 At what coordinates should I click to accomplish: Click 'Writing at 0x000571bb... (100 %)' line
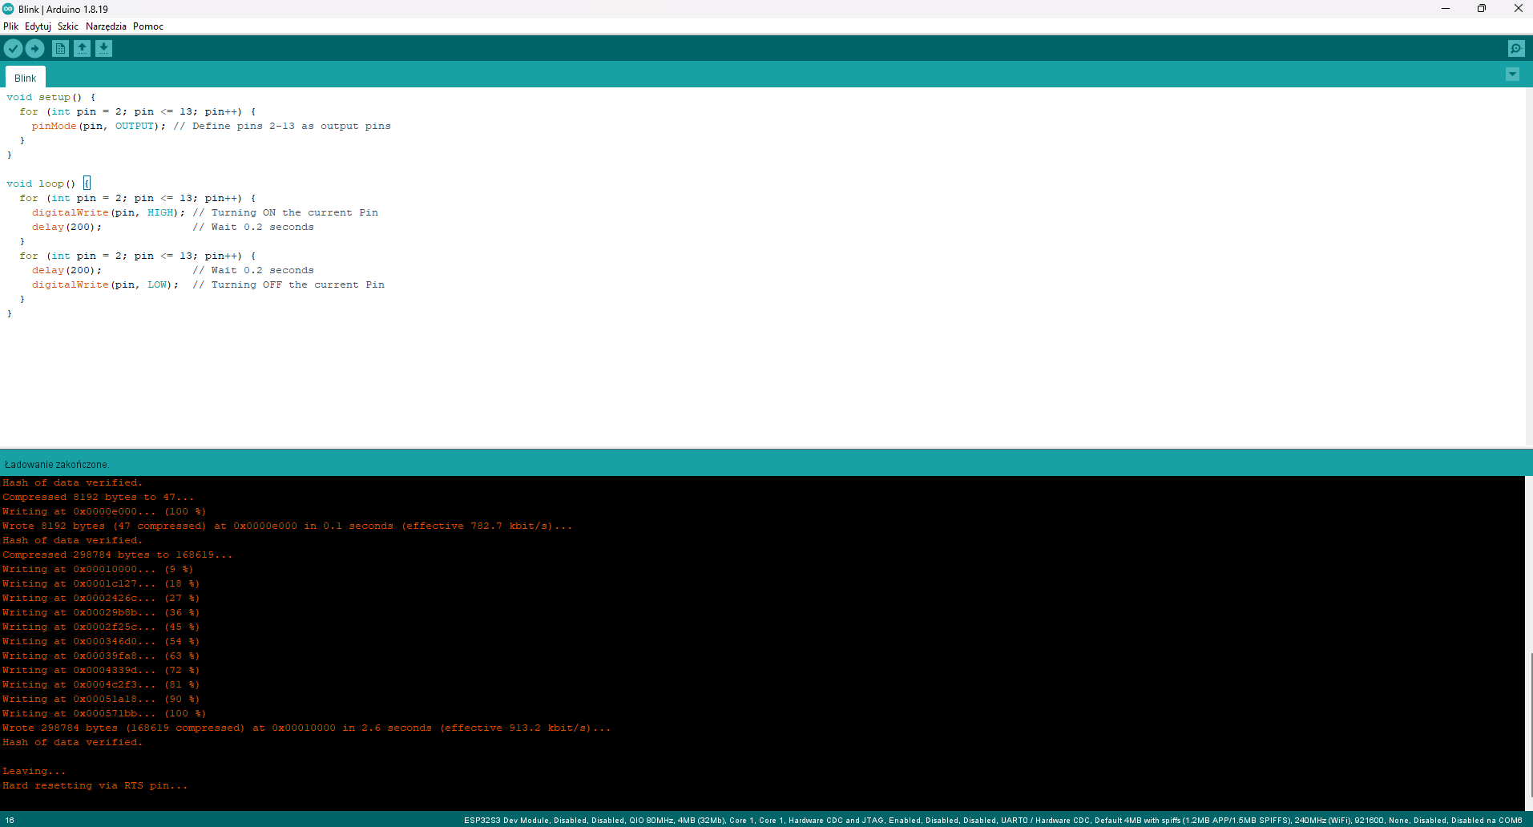click(104, 713)
